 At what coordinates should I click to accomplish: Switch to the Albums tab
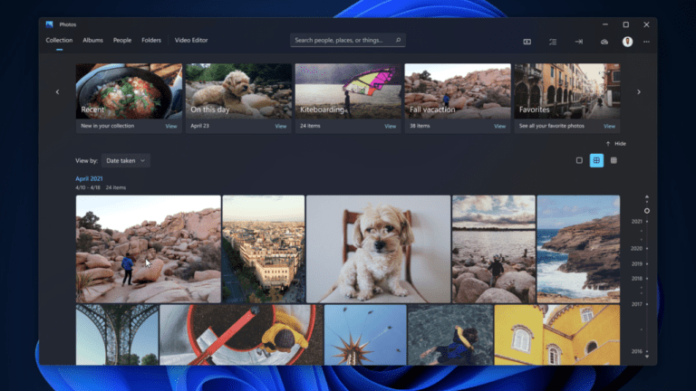pyautogui.click(x=92, y=41)
